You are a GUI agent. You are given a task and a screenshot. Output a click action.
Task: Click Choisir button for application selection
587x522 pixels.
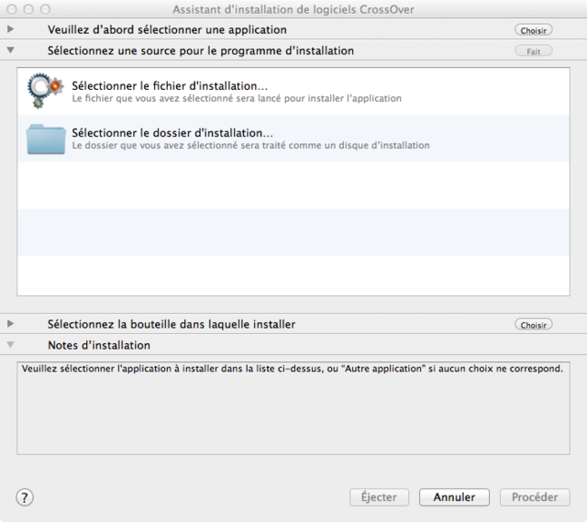(534, 30)
